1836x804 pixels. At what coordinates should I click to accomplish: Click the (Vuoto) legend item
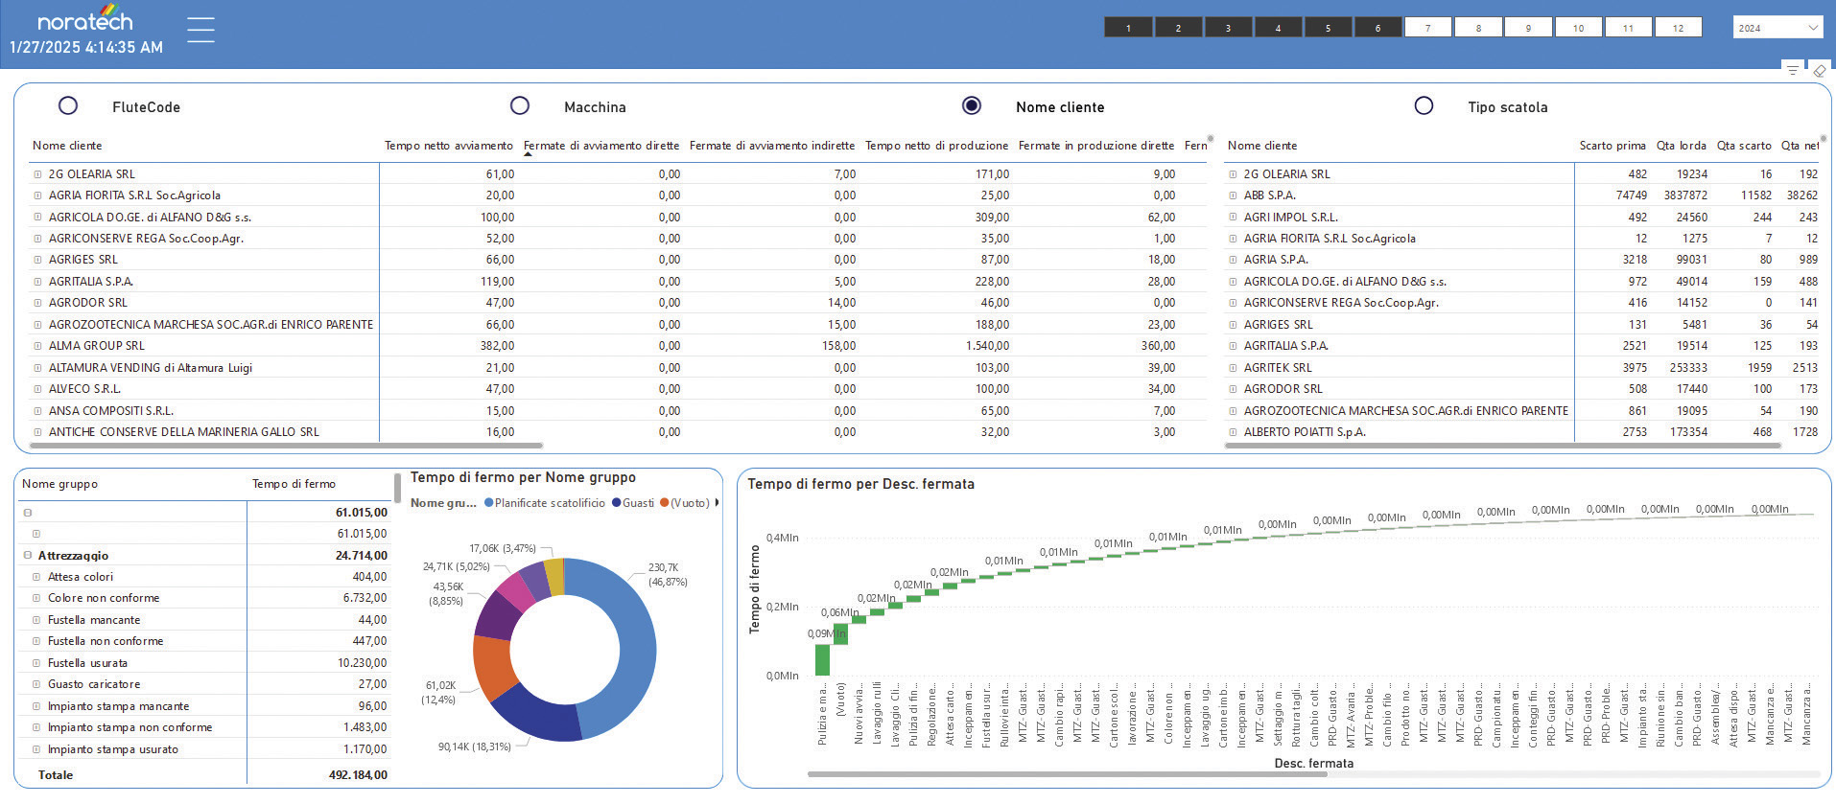click(685, 503)
